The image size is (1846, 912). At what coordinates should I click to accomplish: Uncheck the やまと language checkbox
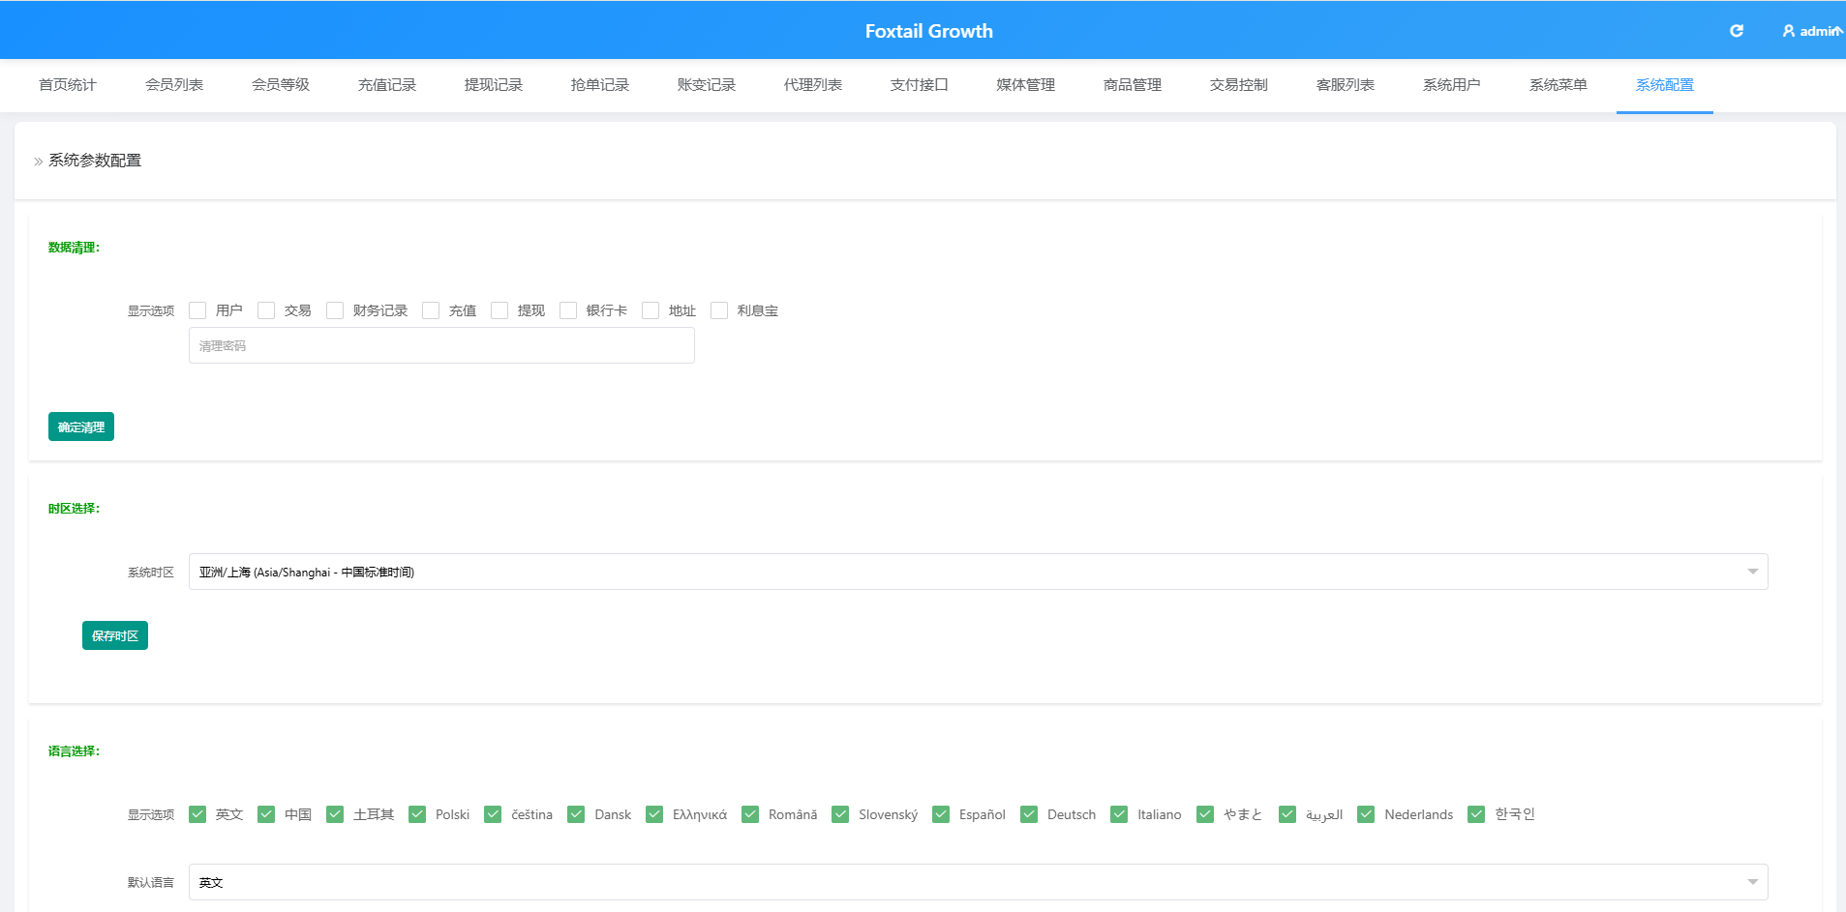tap(1205, 814)
